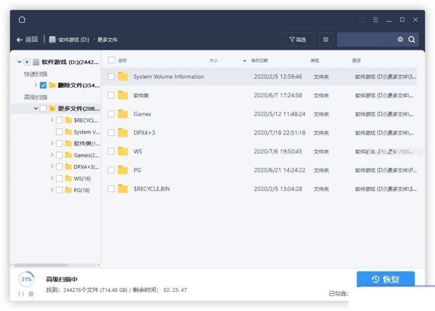Click the back arrow labeled 返回
The width and height of the screenshot is (435, 311).
point(27,40)
